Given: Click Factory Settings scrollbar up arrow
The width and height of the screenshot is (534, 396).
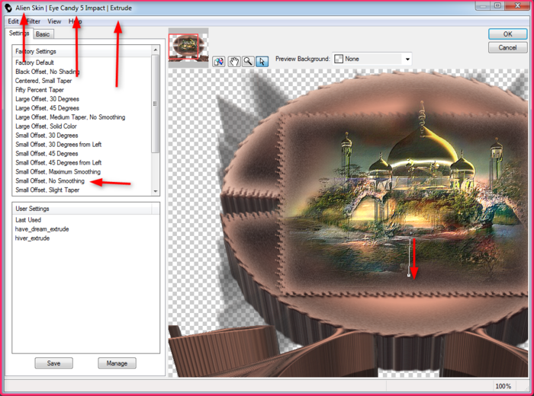Looking at the screenshot, I should click(156, 50).
